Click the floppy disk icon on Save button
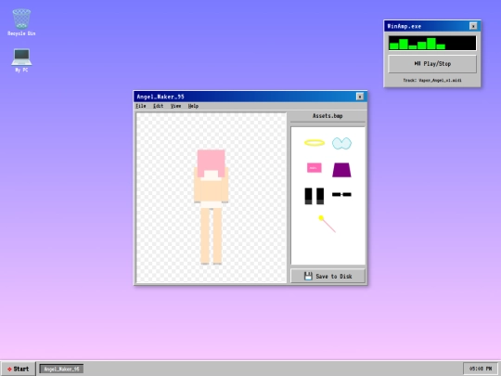Image resolution: width=501 pixels, height=376 pixels. [308, 276]
